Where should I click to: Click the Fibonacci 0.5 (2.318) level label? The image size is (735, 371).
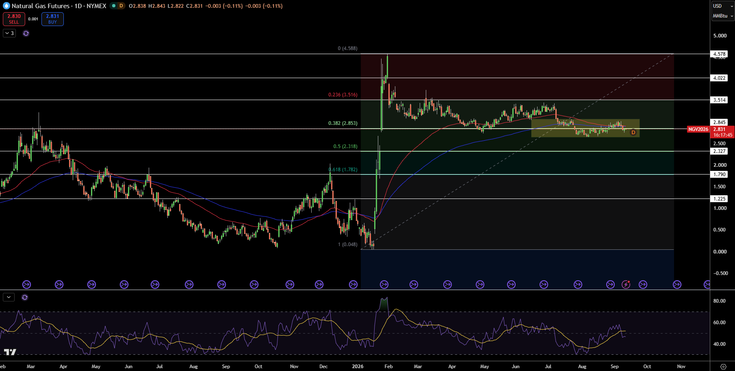tap(345, 146)
